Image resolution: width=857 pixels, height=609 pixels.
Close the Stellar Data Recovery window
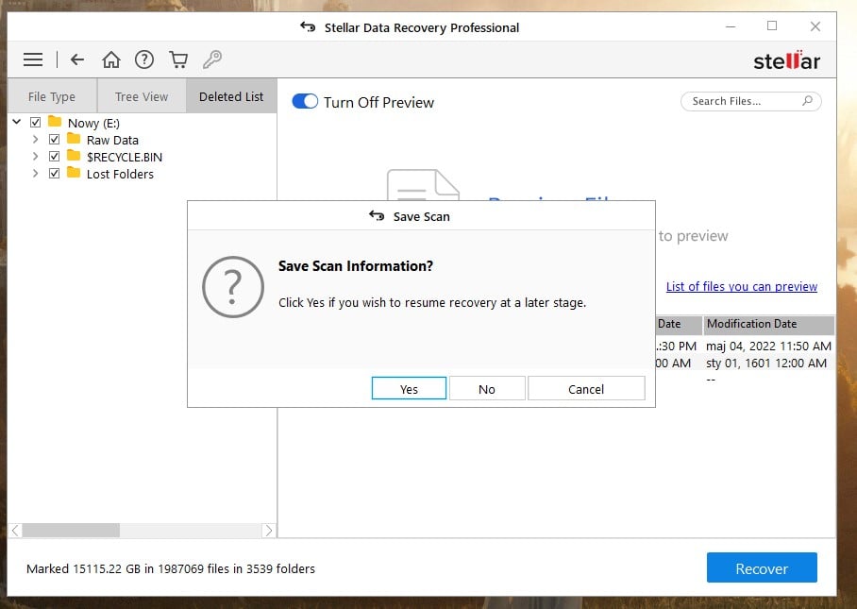pyautogui.click(x=815, y=26)
